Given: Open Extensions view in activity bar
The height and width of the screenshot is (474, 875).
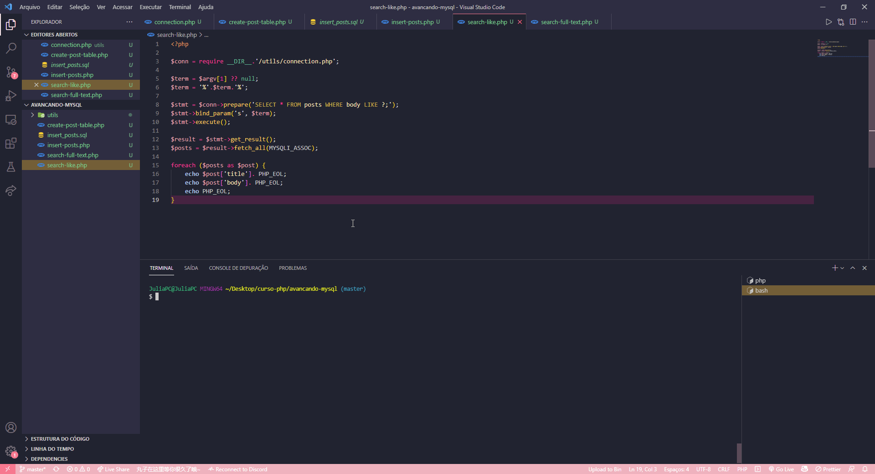Looking at the screenshot, I should [11, 143].
